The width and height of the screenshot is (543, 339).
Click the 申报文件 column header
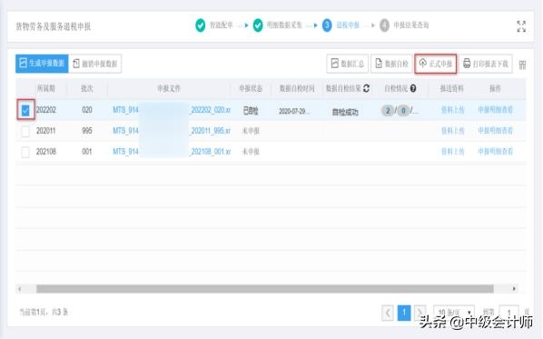[169, 89]
